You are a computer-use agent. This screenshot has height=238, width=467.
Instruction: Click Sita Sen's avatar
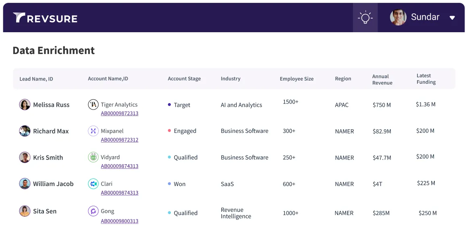(25, 211)
